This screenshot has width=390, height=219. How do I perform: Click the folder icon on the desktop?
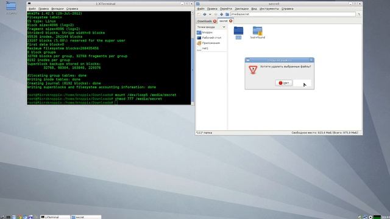[x=11, y=6]
